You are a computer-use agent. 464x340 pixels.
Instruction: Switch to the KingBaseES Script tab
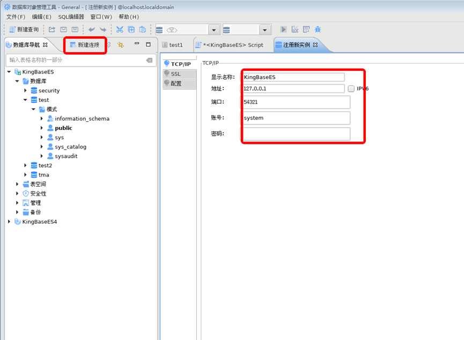[230, 45]
